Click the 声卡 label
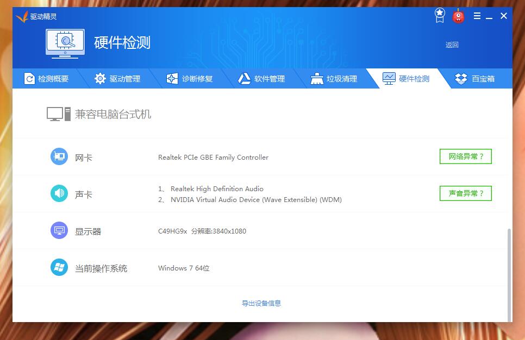This screenshot has width=525, height=340. pyautogui.click(x=83, y=194)
